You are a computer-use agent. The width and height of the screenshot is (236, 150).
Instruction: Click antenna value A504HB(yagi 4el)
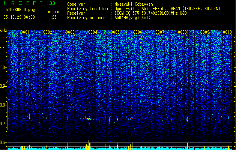(132, 18)
